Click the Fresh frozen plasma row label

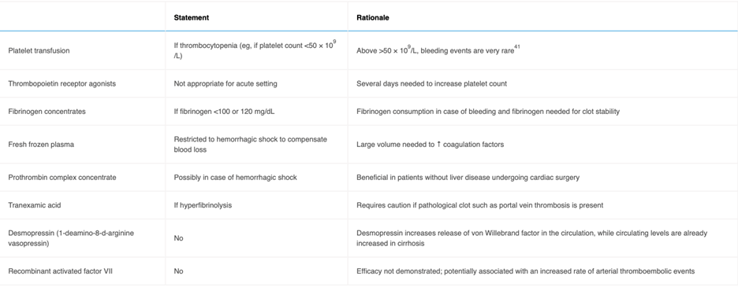[x=41, y=144]
